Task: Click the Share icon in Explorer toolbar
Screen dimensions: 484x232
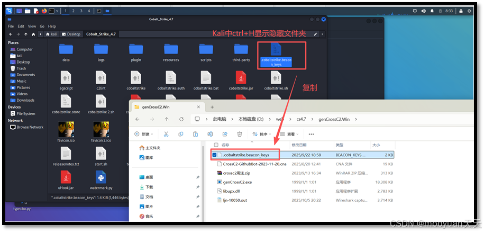Action: [225, 134]
